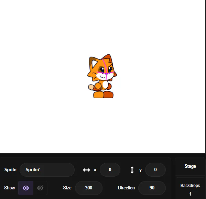Select the Stage panel

tap(190, 166)
